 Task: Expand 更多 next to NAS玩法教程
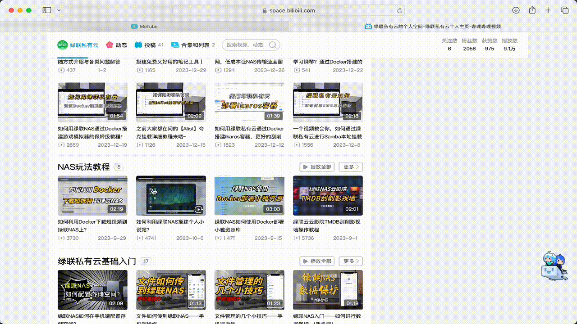[350, 167]
